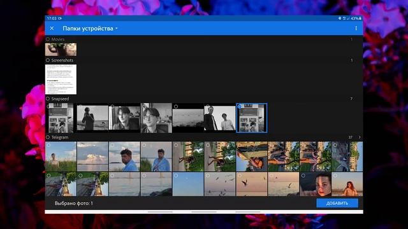Viewport: 408px width, 229px height.
Task: Select all photos in Movies folder
Action: [48, 39]
